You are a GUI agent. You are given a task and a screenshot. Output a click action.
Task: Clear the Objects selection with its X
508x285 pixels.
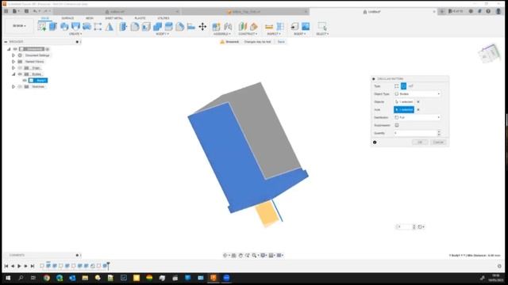pos(418,102)
